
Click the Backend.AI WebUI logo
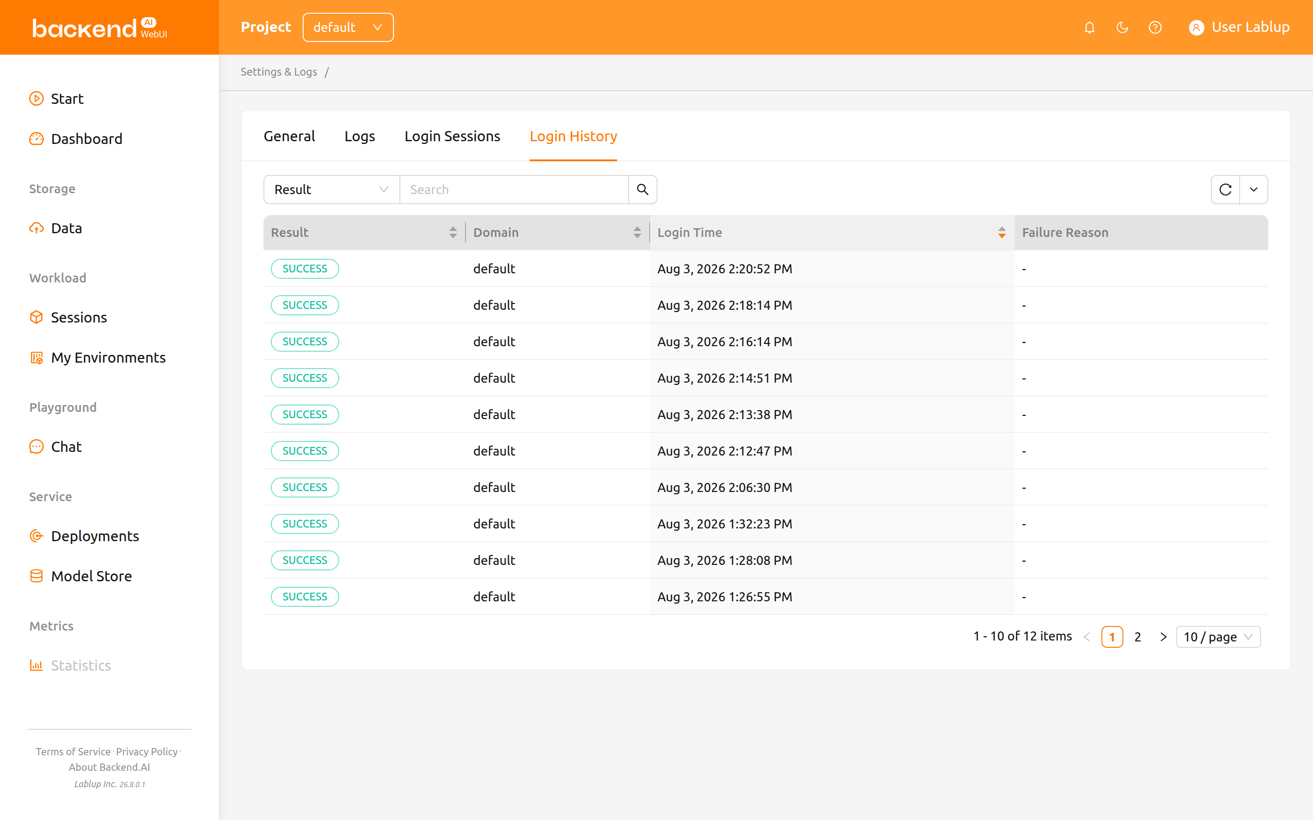(99, 28)
